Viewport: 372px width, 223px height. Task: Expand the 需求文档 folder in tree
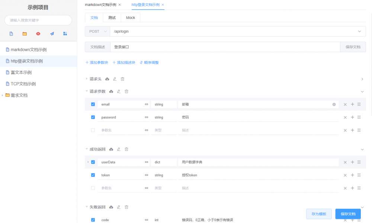pos(3,96)
